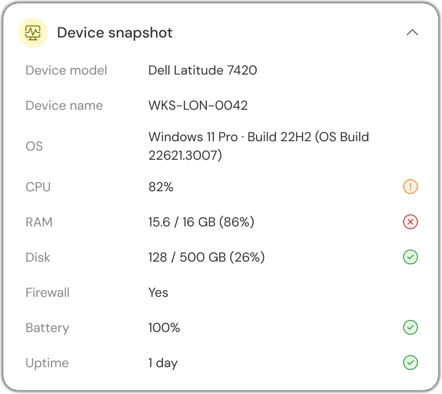Select the WKS-LON-0042 device name
Screen dimensions: 442x394
198,106
